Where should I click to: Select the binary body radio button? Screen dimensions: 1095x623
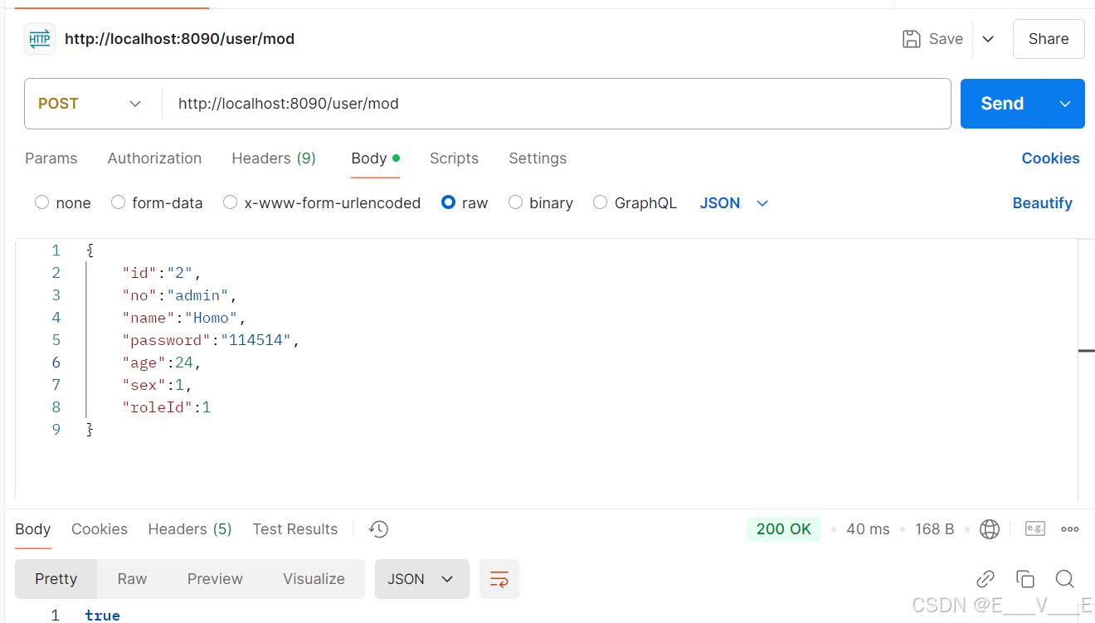[515, 202]
